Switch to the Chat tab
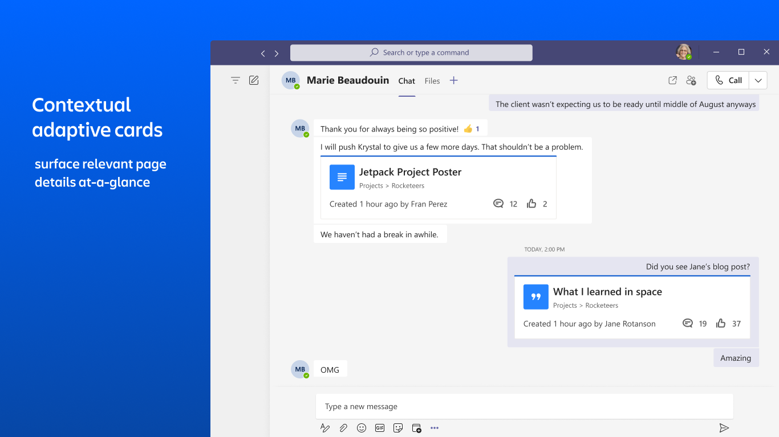The height and width of the screenshot is (437, 779). pyautogui.click(x=407, y=81)
